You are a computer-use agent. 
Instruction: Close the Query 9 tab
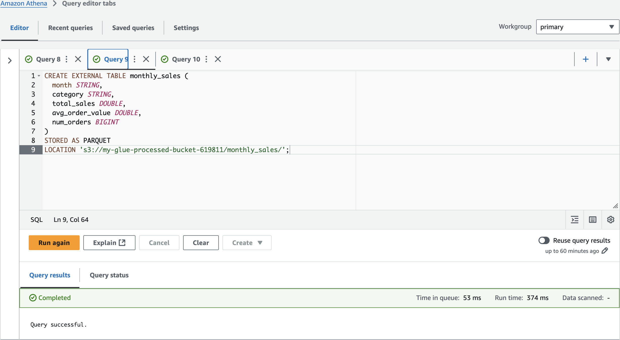pos(146,59)
